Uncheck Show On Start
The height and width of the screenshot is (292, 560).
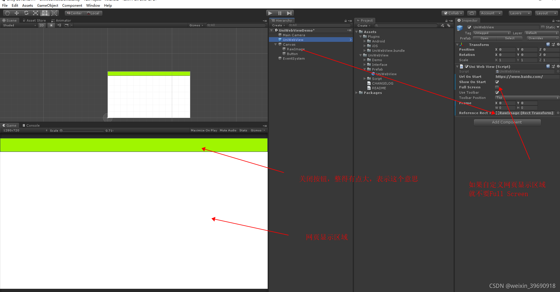pos(497,82)
